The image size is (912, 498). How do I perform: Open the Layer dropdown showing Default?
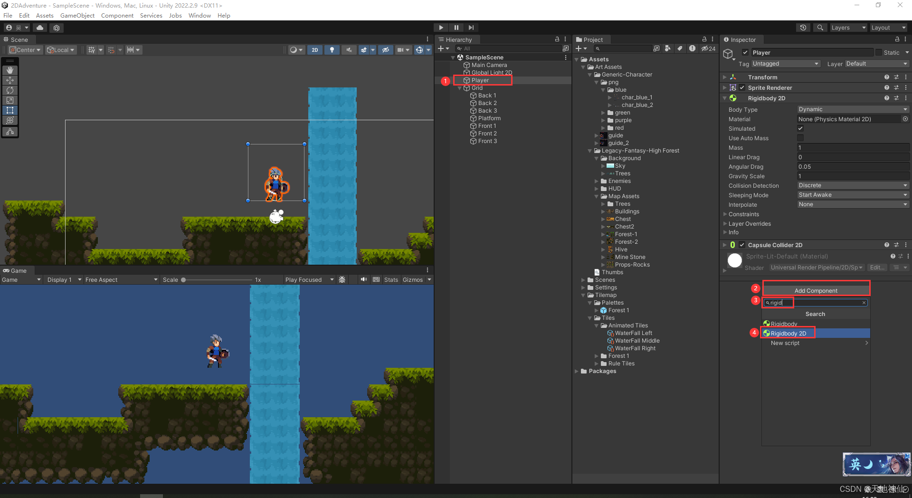pos(877,64)
